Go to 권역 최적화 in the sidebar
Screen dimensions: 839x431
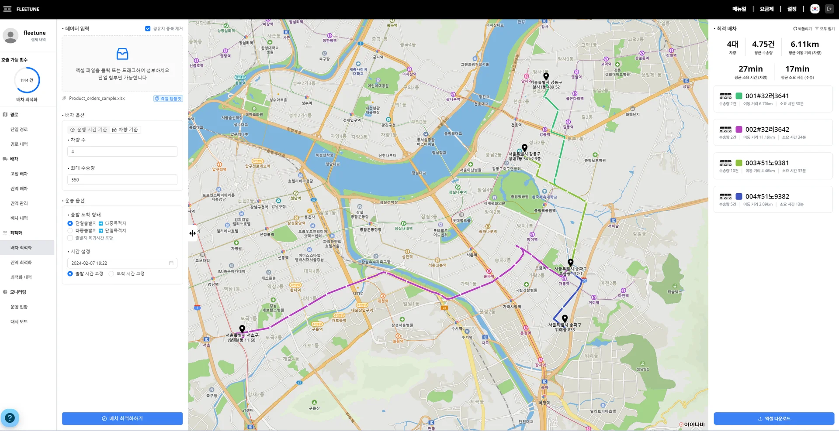pos(21,262)
